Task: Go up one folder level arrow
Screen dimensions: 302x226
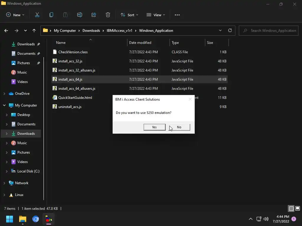Action: coord(34,31)
